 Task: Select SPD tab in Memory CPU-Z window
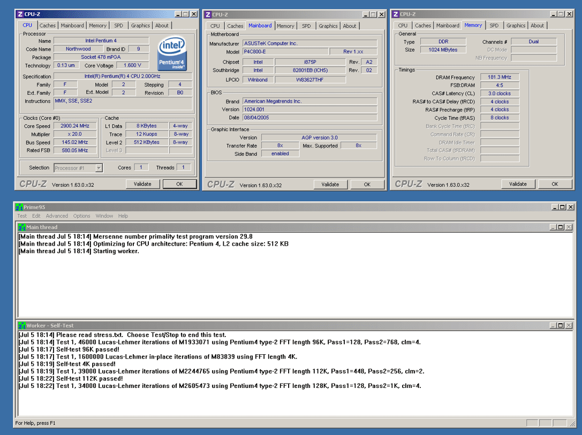(494, 26)
